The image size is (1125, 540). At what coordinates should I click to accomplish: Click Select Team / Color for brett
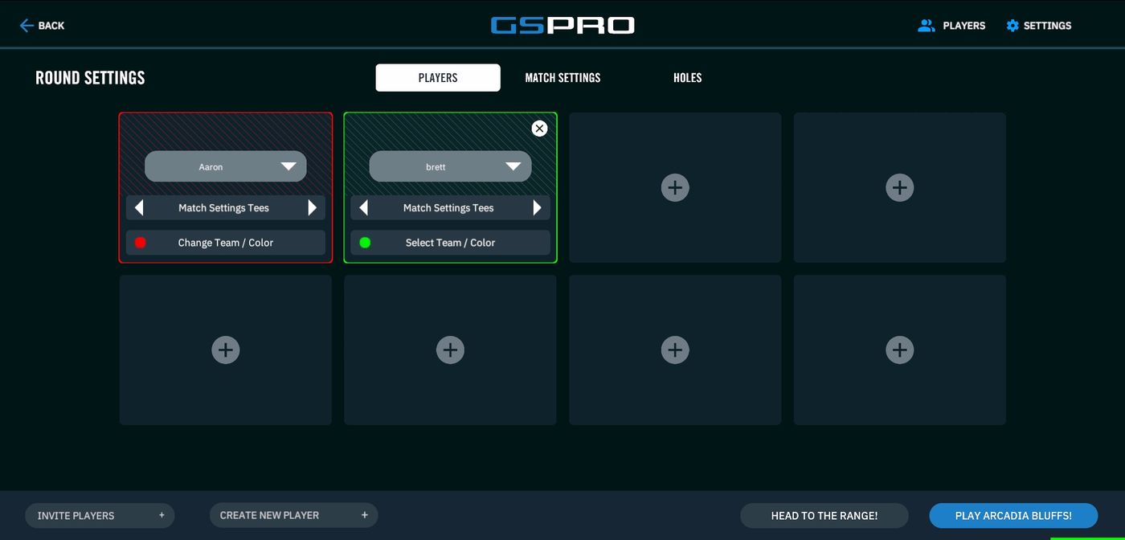[x=450, y=243]
